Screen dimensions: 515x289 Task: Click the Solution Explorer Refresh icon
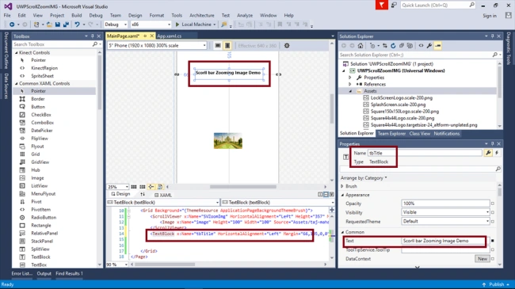(x=393, y=46)
